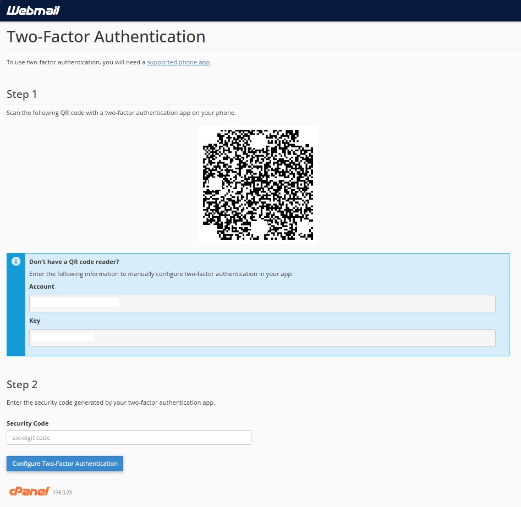Image resolution: width=521 pixels, height=507 pixels.
Task: Click Configure Two-Factor Authentication button
Action: click(65, 464)
